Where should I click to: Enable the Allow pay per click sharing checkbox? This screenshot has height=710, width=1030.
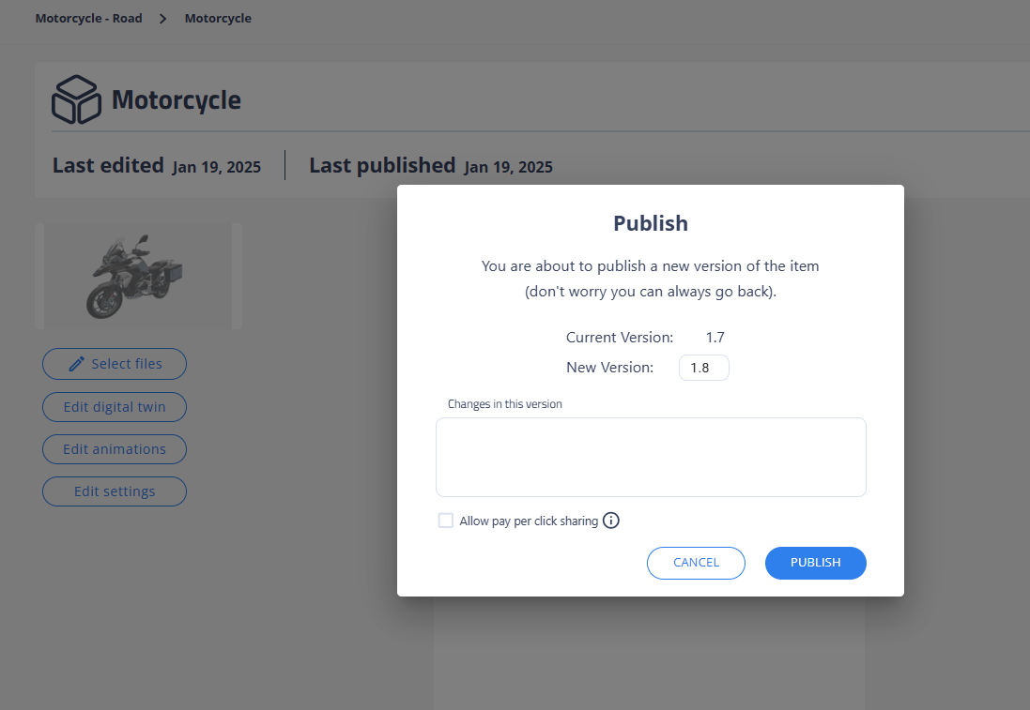[445, 521]
